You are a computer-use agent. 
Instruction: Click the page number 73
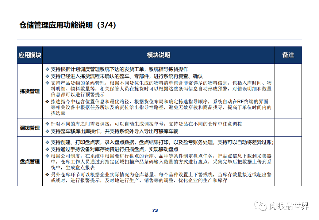[155, 210]
